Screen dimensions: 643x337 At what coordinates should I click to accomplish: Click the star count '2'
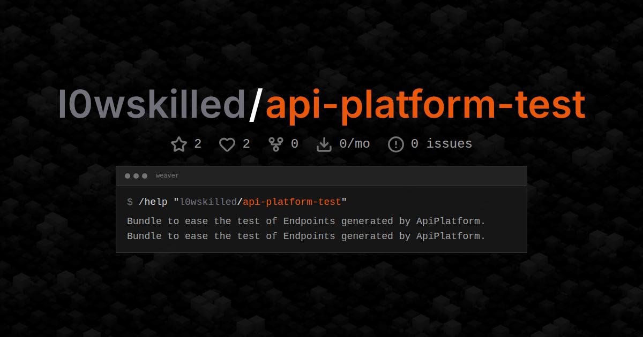point(198,144)
